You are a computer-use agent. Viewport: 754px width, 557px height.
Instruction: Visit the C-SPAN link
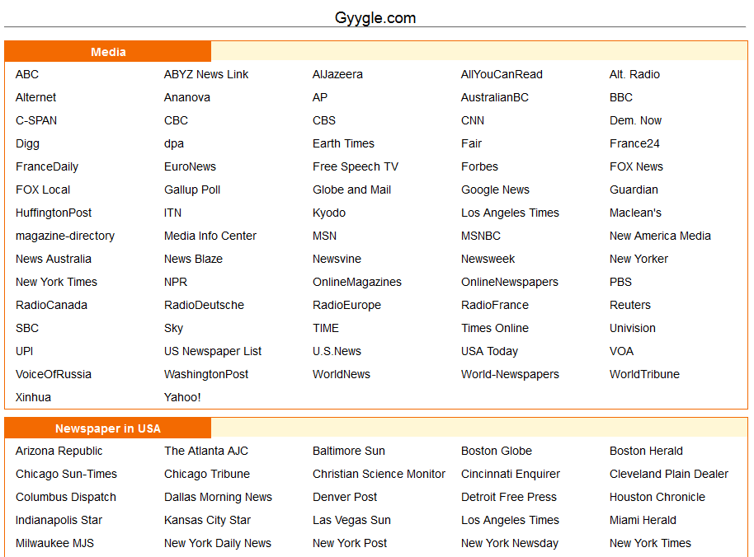pyautogui.click(x=36, y=120)
